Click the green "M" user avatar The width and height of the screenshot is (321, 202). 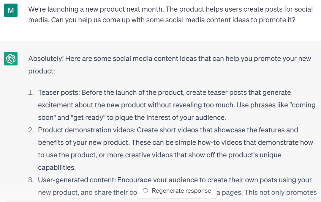(x=11, y=11)
